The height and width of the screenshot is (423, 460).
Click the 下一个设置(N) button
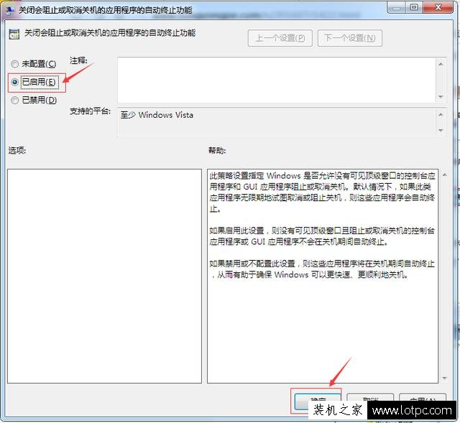coord(350,38)
